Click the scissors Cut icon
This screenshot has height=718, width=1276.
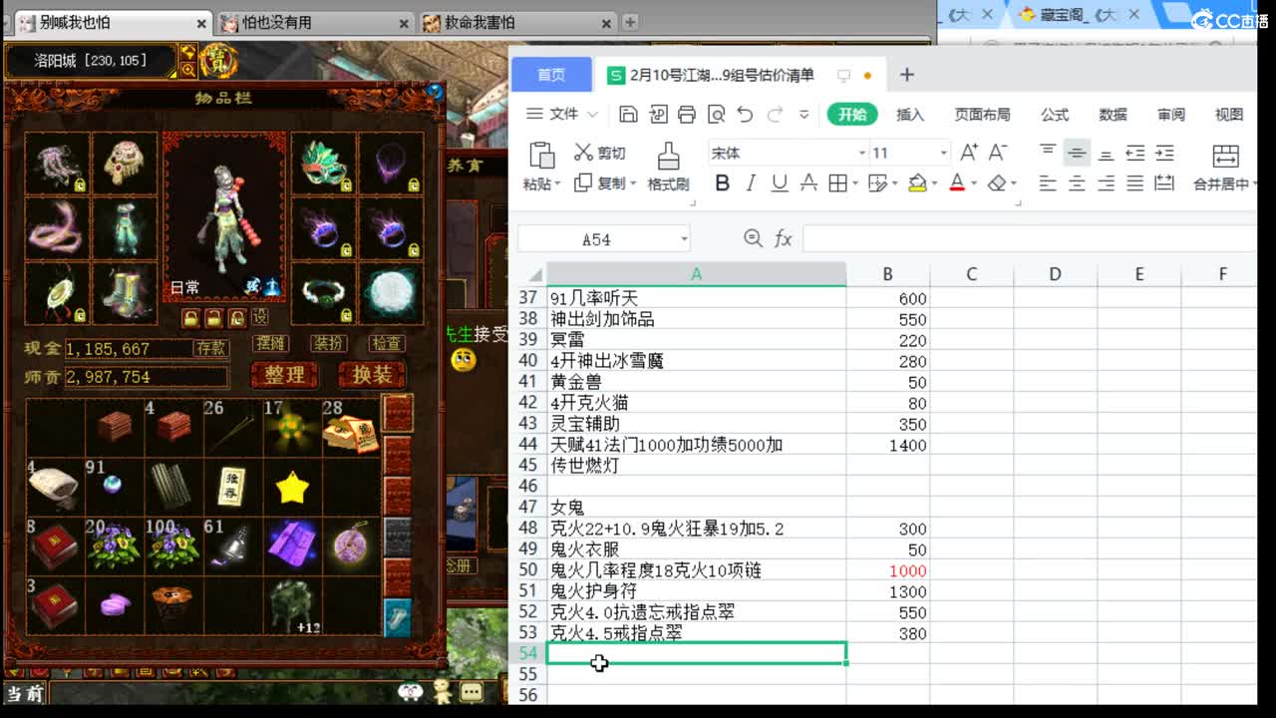pyautogui.click(x=584, y=153)
